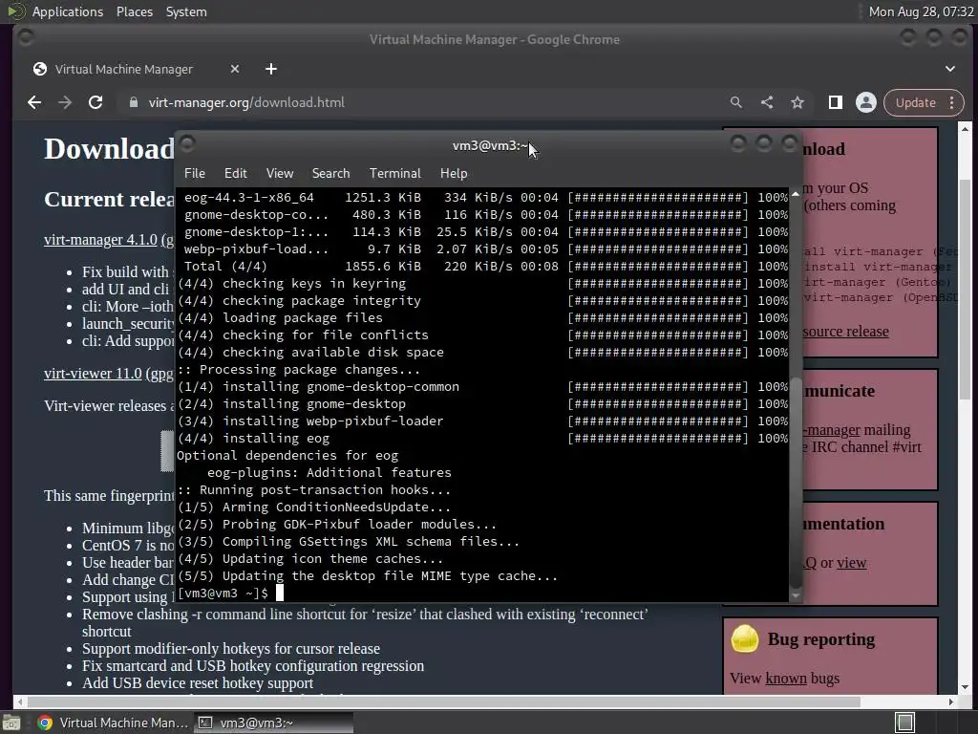Open the virt-manager 4.1.0 link

pos(100,240)
